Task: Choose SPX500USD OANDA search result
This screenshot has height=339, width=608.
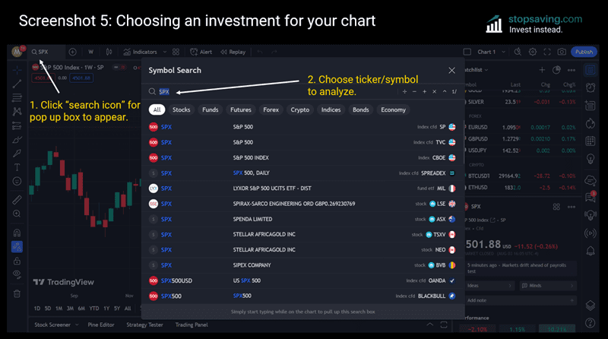Action: [x=302, y=280]
